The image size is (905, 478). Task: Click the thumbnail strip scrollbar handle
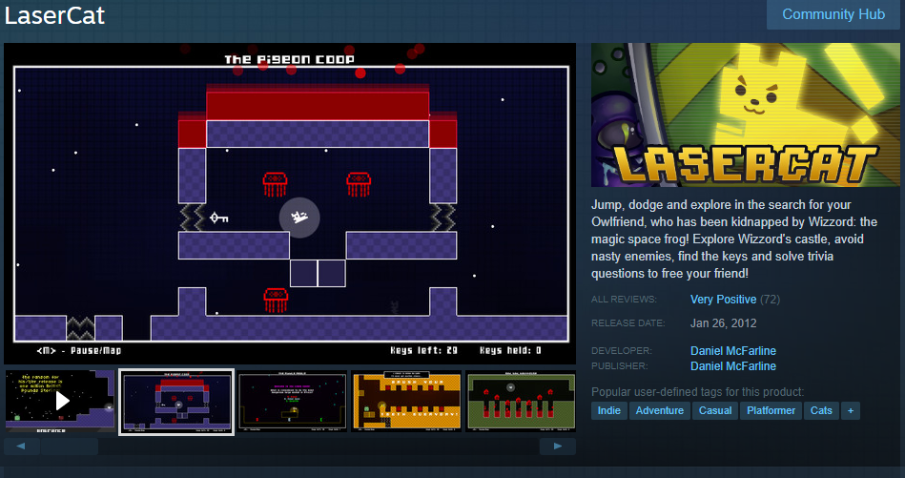click(70, 447)
